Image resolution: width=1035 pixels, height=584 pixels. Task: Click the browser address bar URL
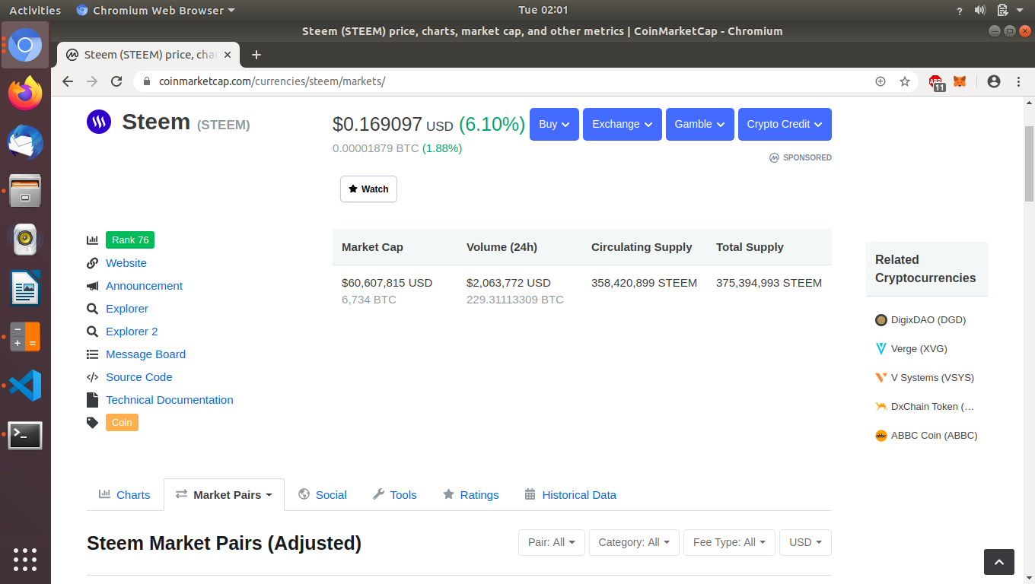(x=272, y=81)
